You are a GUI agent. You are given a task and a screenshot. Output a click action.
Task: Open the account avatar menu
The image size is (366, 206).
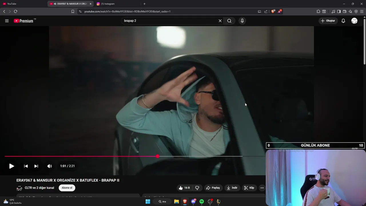tap(354, 21)
